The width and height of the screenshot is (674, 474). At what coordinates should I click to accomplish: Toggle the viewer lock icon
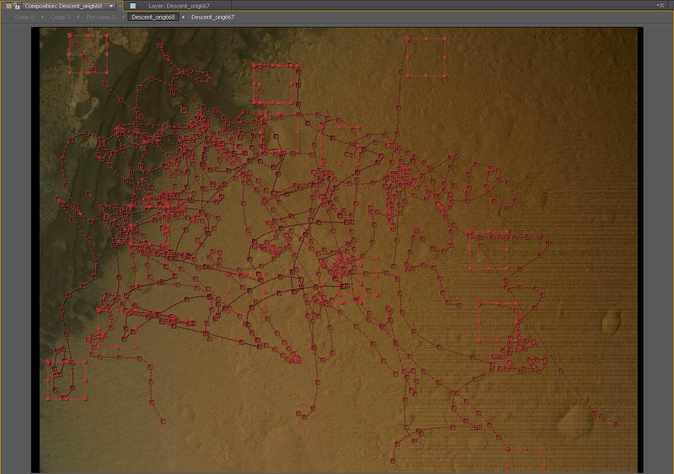coord(16,6)
